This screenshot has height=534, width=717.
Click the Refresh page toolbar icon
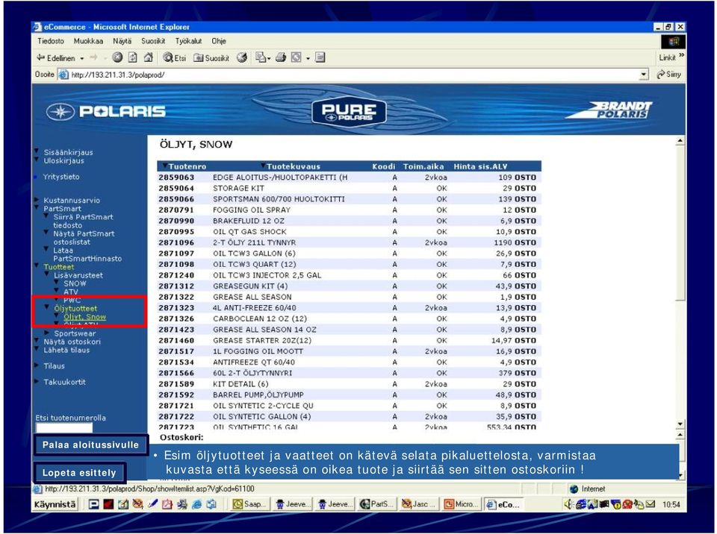pyautogui.click(x=133, y=57)
